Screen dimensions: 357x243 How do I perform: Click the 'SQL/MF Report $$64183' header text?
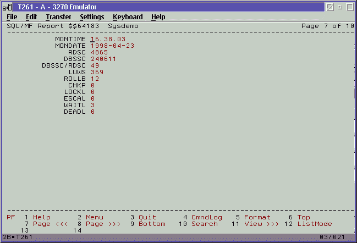tap(53, 26)
